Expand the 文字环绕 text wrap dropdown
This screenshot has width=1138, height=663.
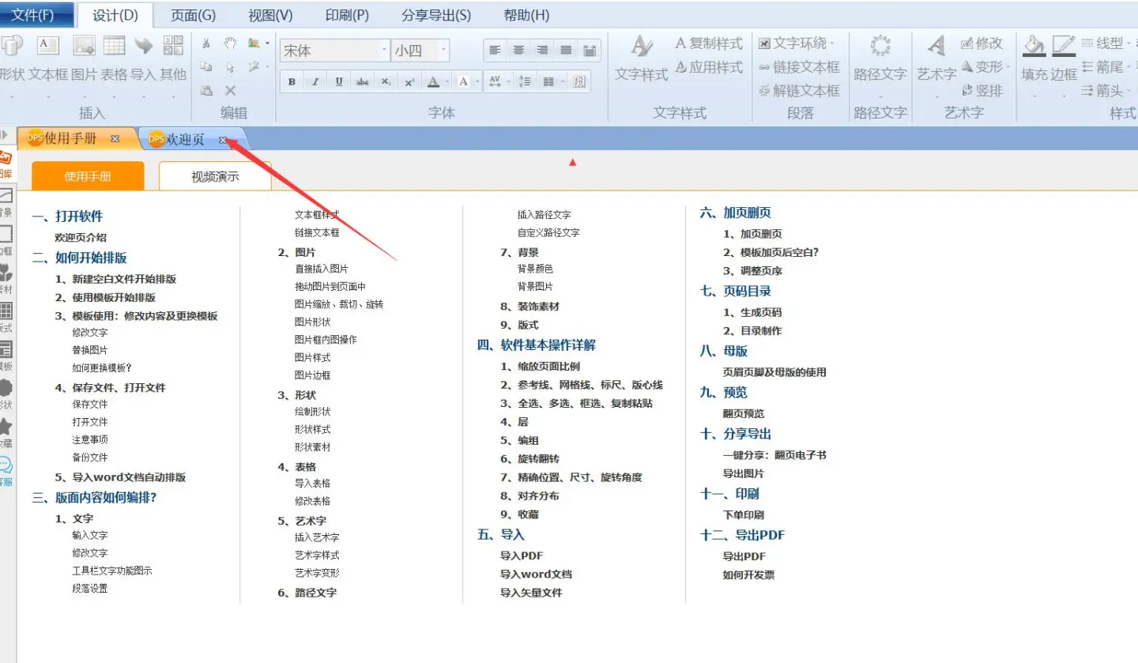click(x=832, y=43)
